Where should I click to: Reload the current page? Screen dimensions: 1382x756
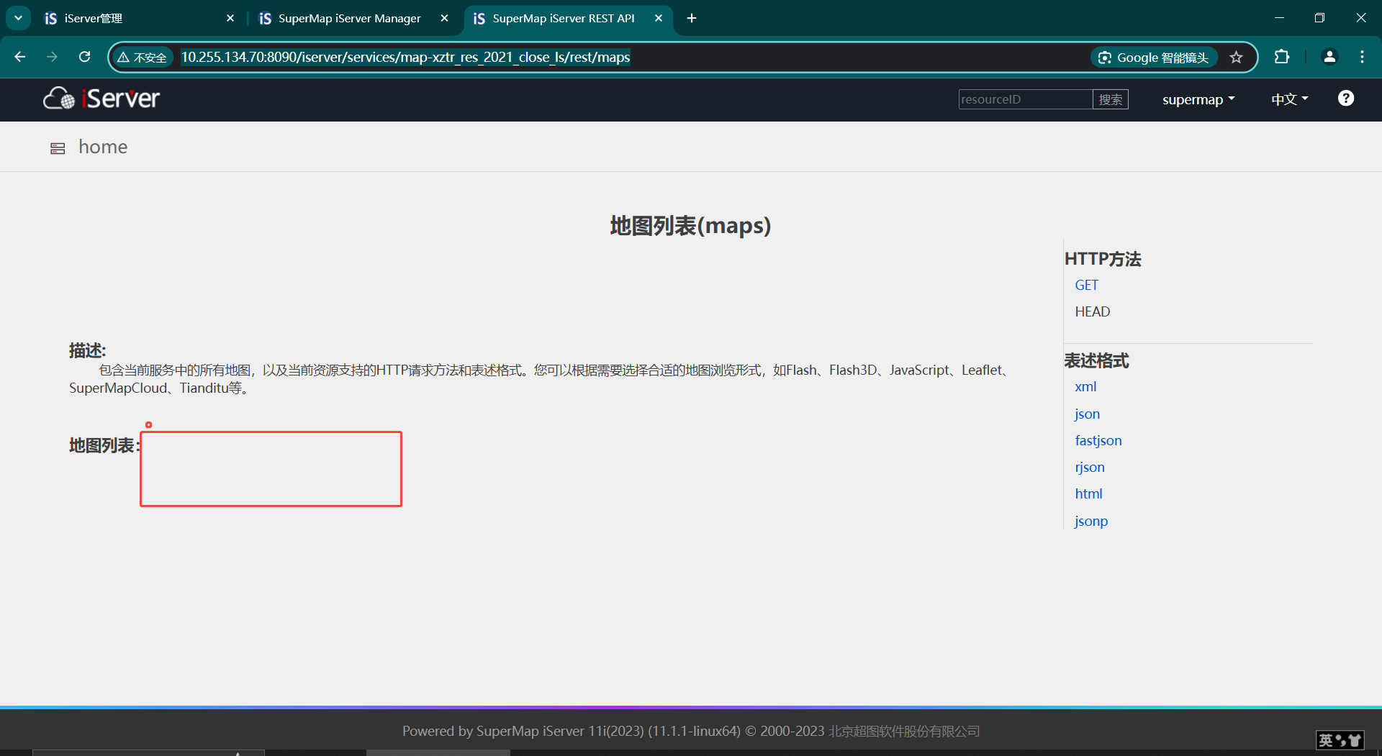point(84,57)
